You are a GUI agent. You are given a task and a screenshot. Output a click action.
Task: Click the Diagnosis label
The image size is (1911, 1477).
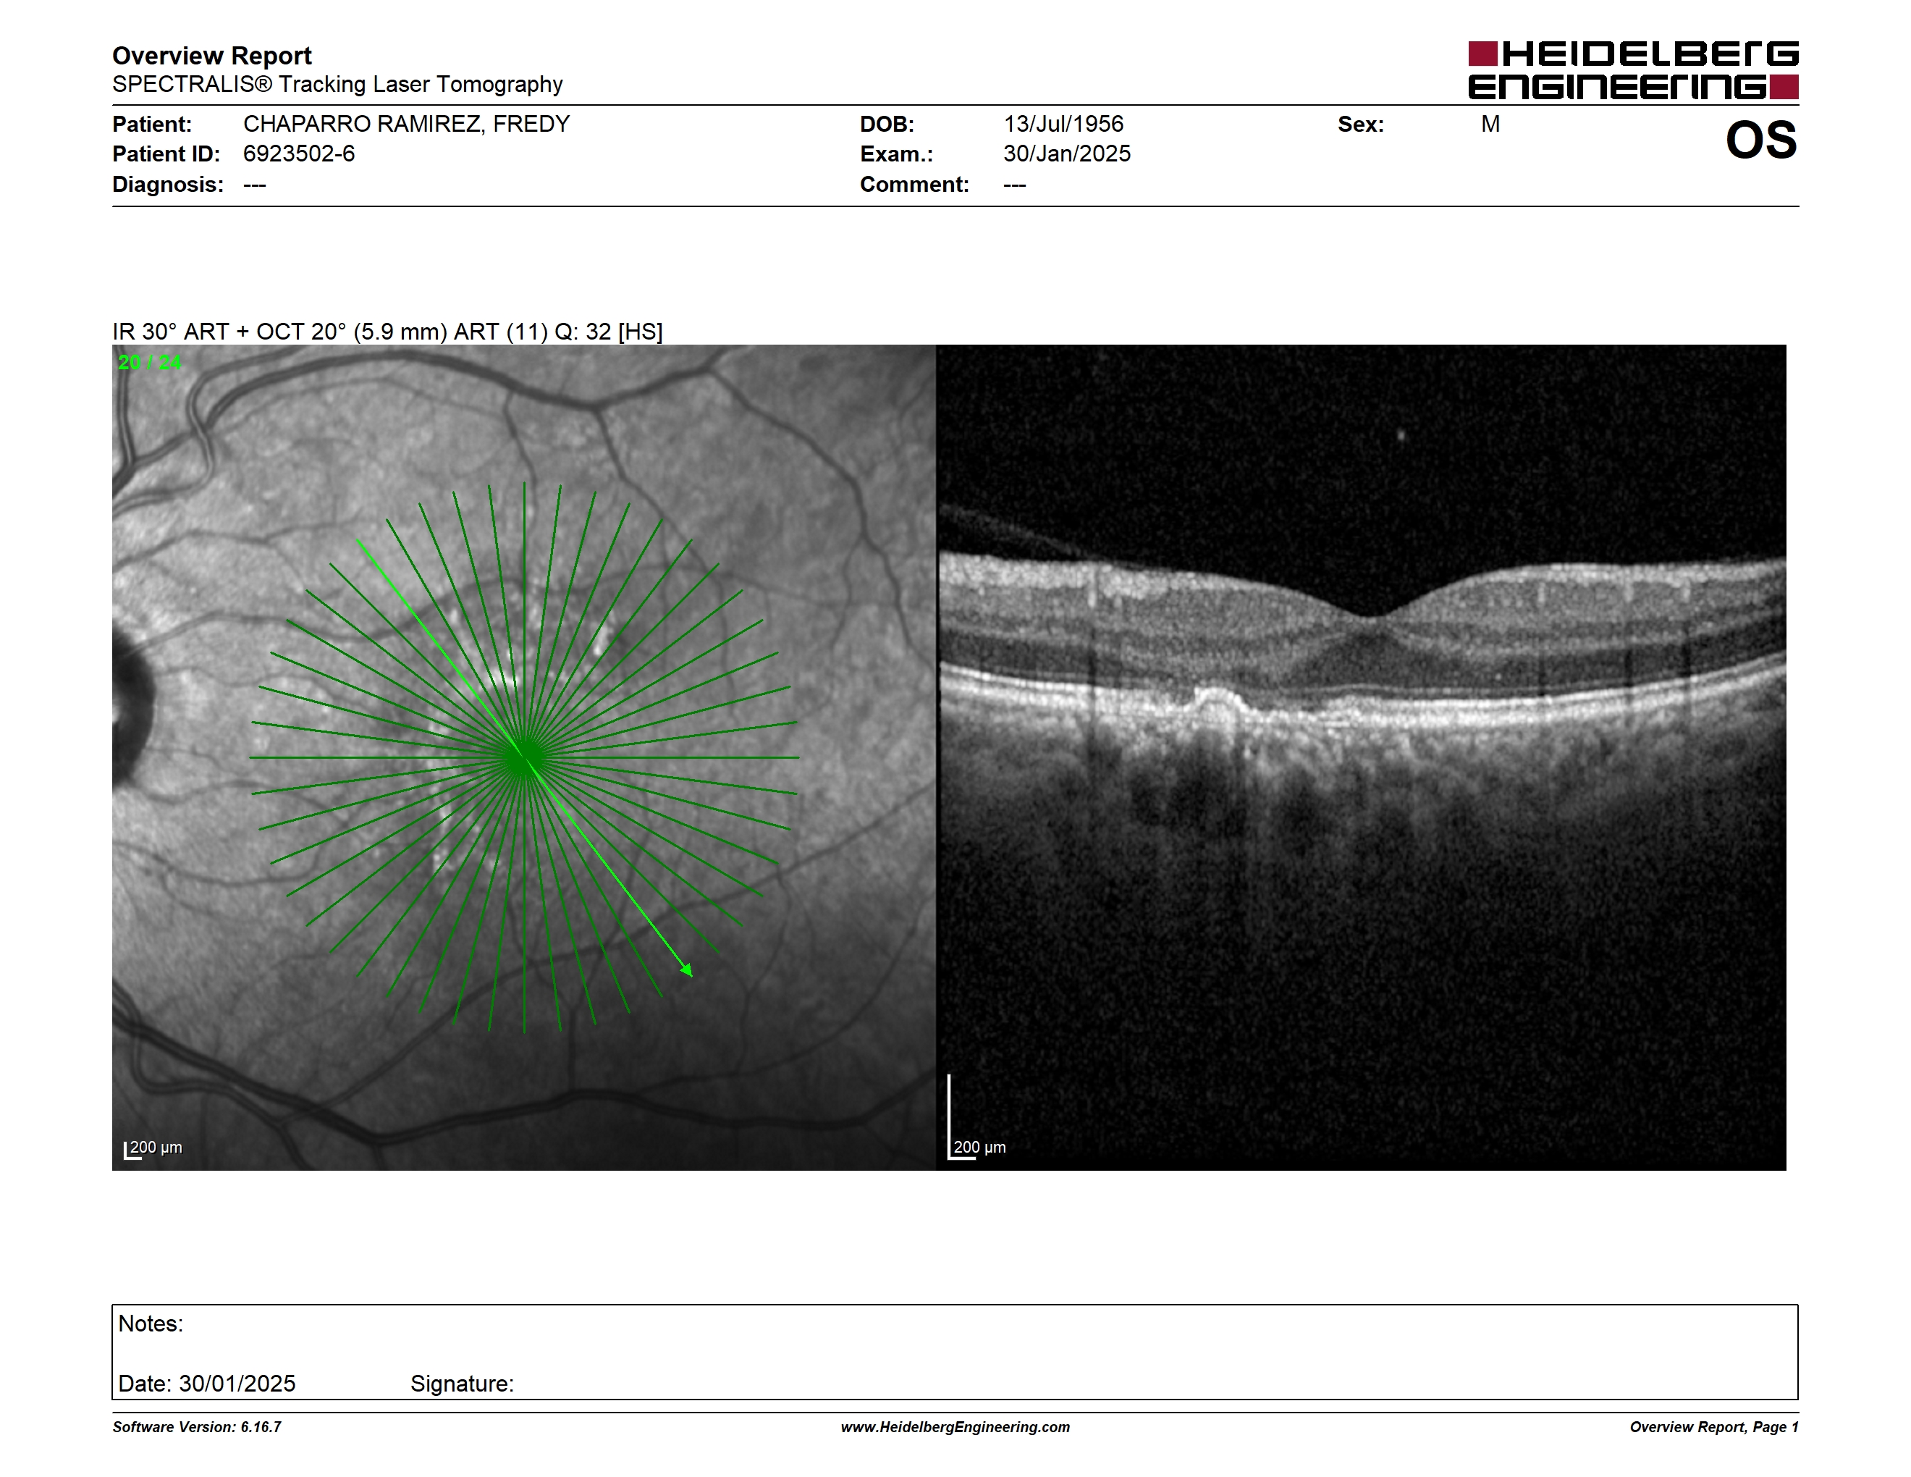(168, 185)
